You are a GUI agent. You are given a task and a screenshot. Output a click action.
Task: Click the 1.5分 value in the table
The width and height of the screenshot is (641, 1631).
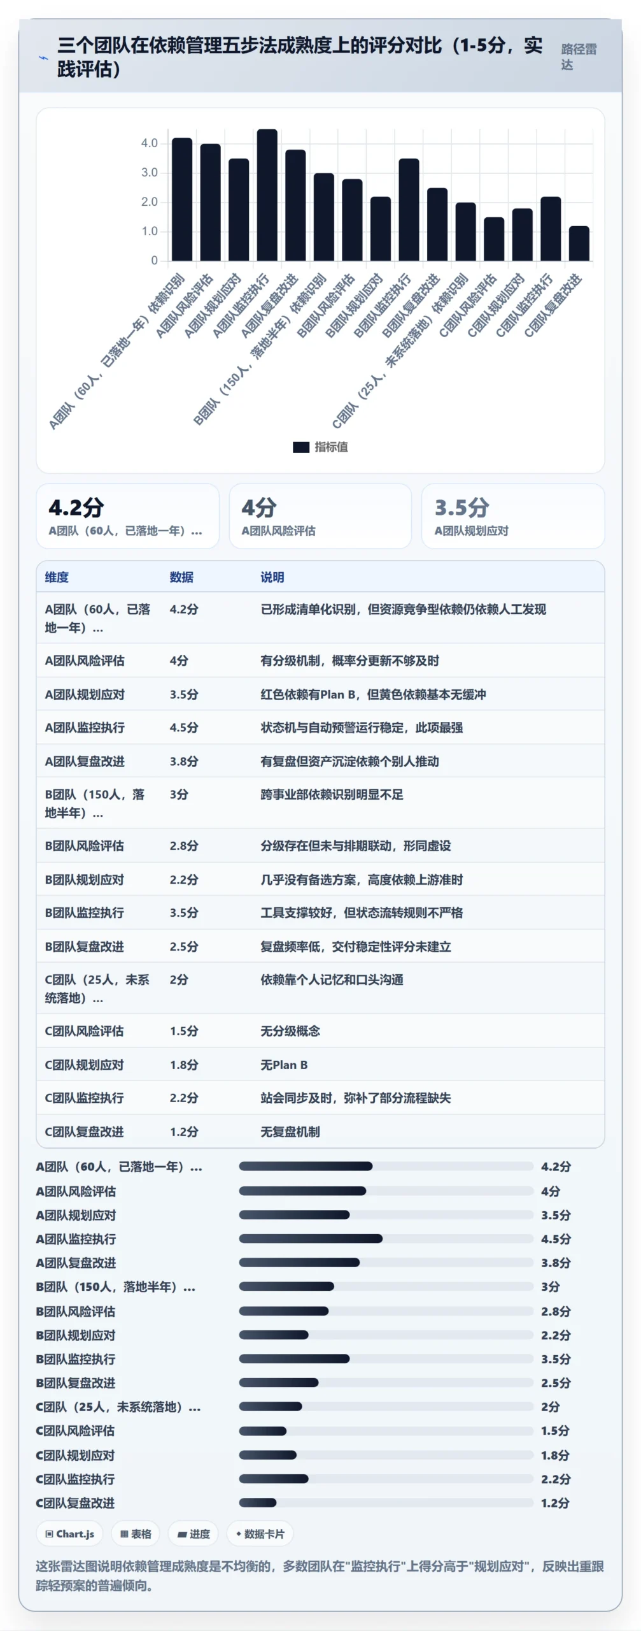coord(184,1031)
